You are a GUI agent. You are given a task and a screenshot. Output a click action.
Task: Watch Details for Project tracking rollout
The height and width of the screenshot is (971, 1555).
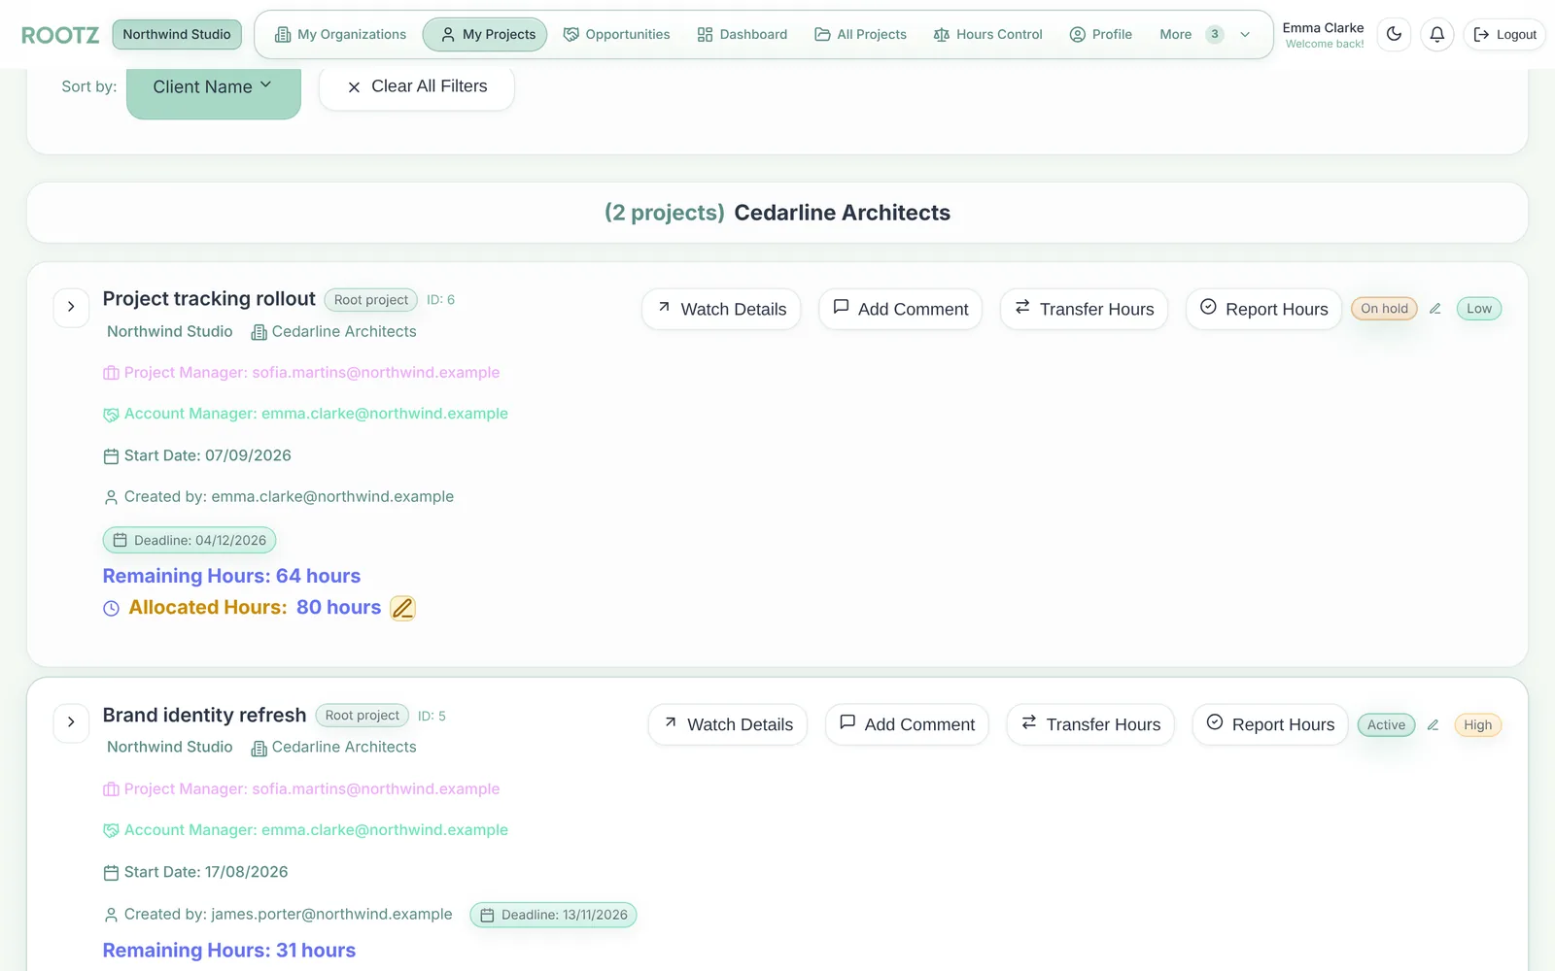pyautogui.click(x=721, y=309)
